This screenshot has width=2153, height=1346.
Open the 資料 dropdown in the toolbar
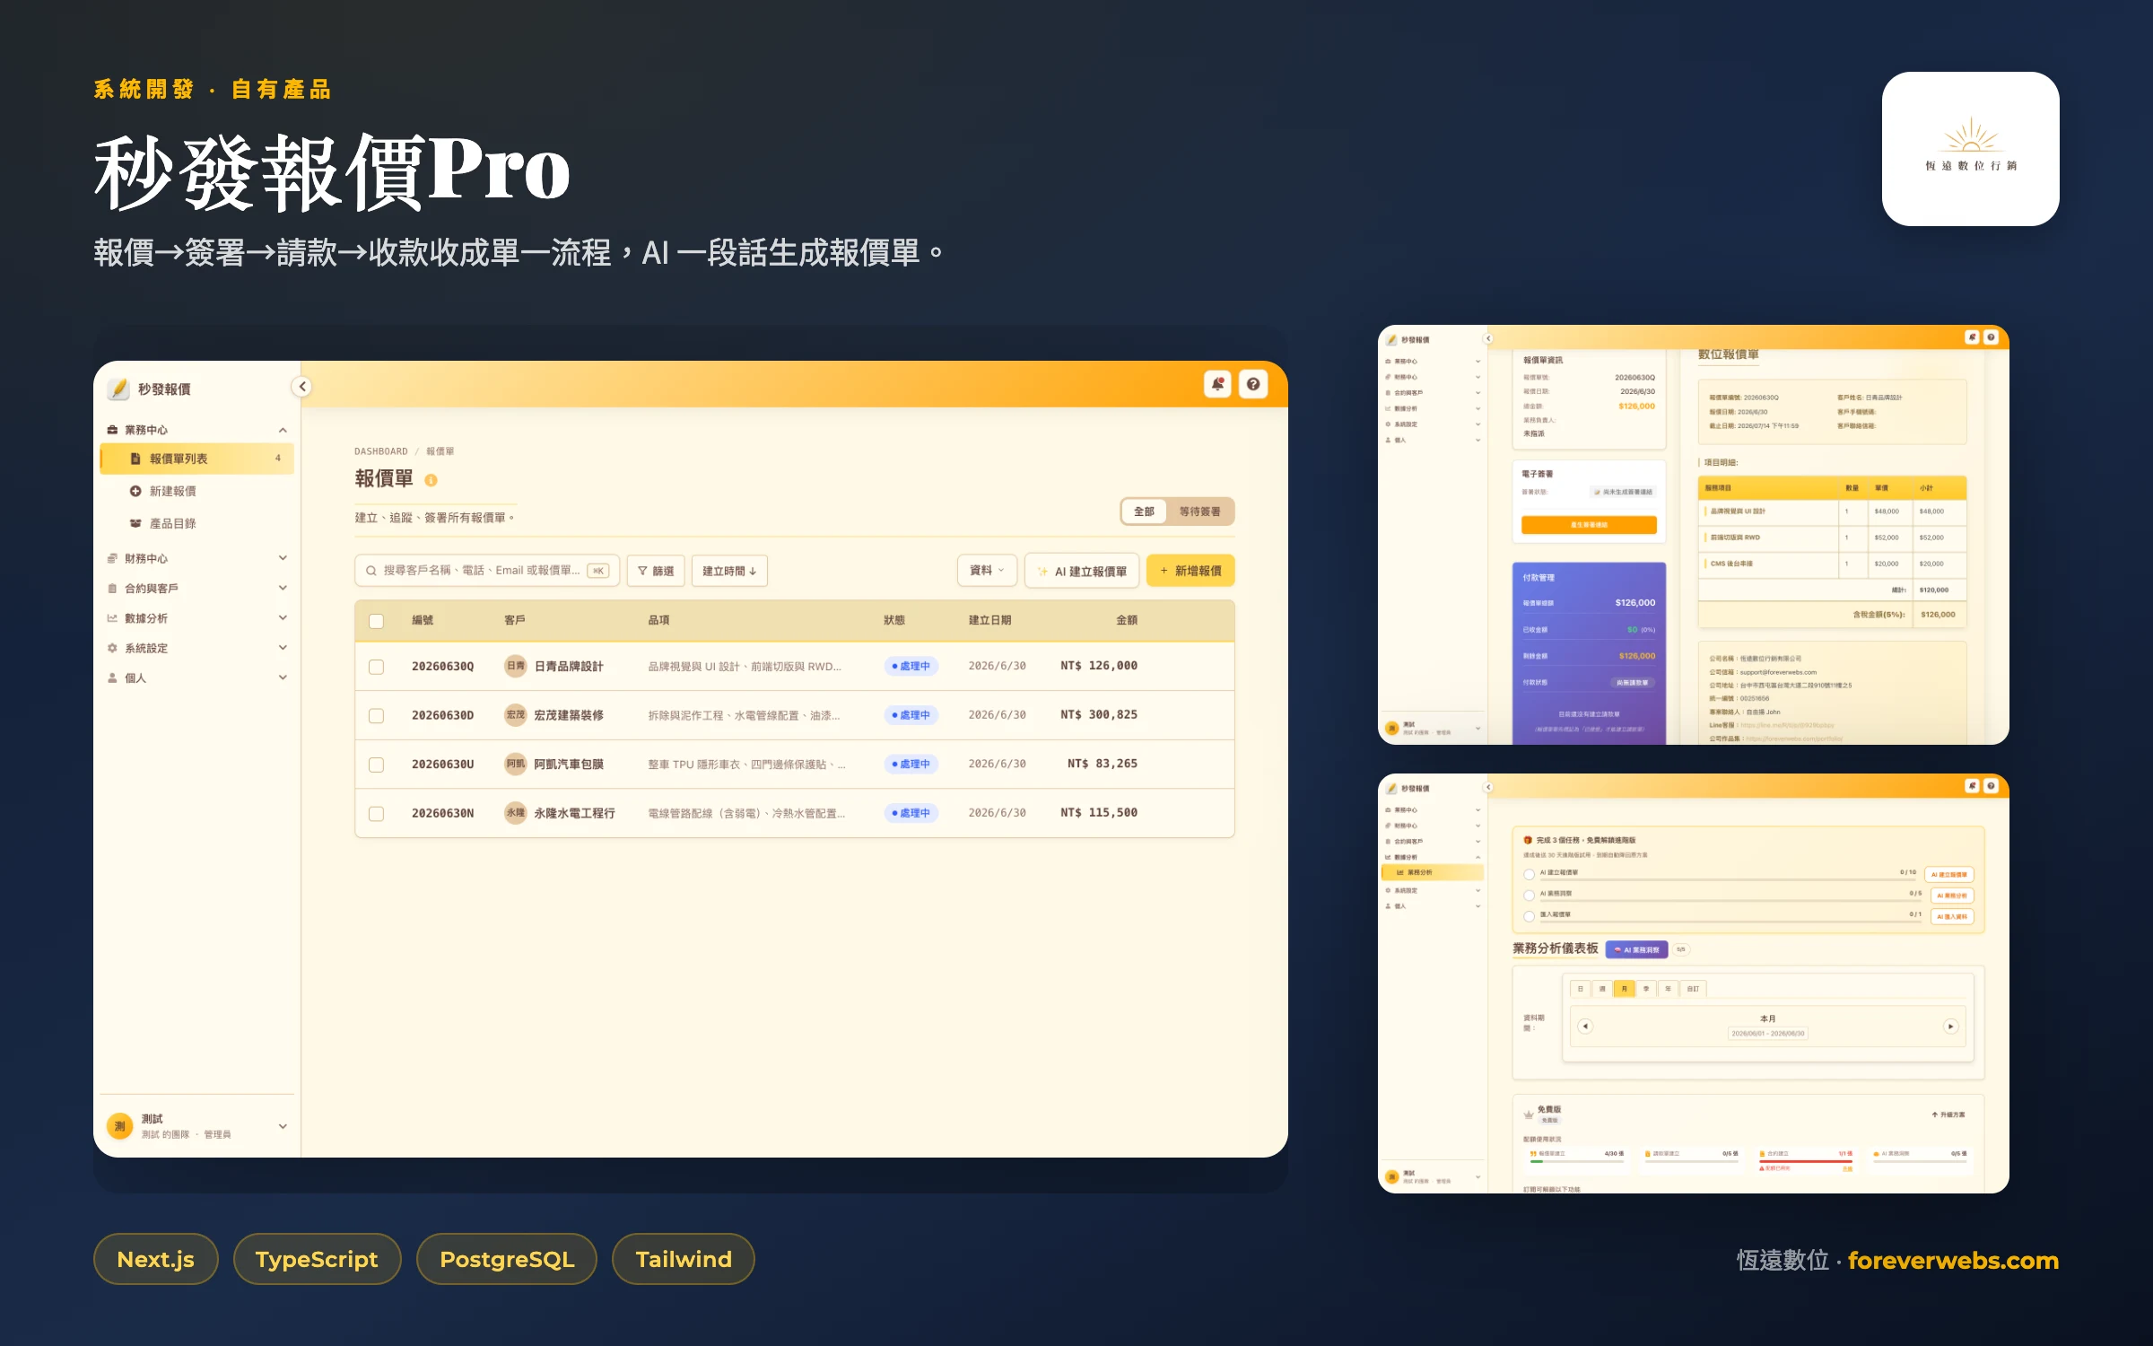click(987, 571)
